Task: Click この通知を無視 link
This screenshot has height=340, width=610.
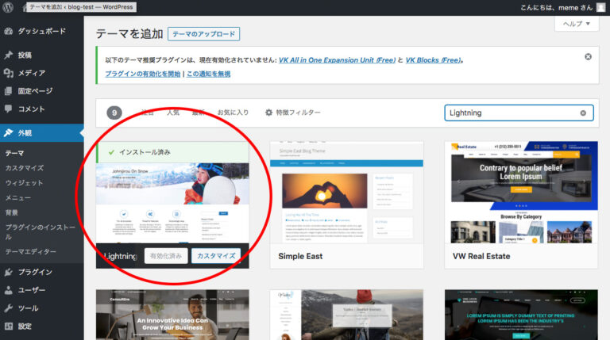Action: [209, 74]
